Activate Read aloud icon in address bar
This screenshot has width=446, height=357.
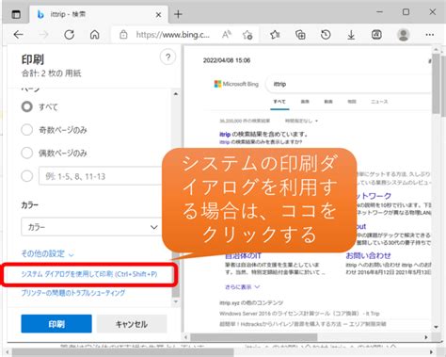coord(227,35)
